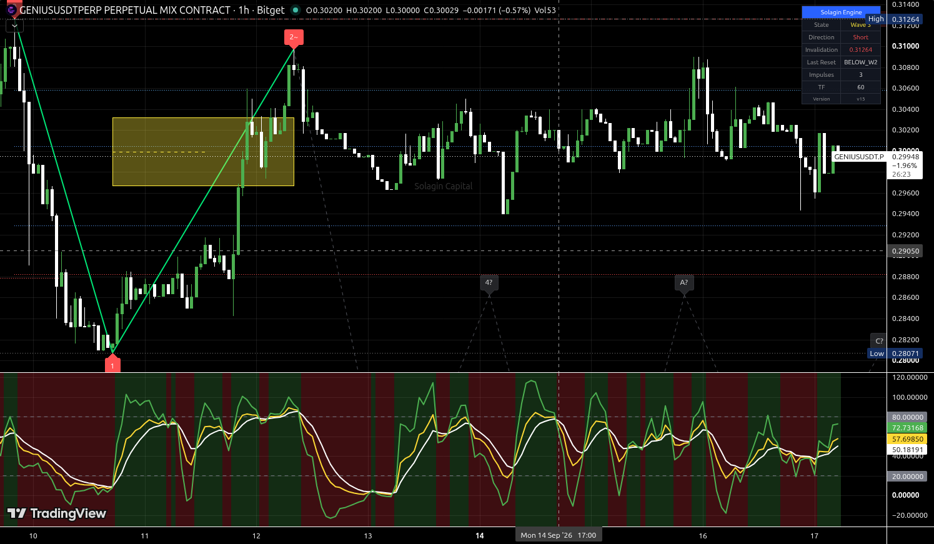Click the crosshair price label 0.29050
934x544 pixels.
point(905,251)
